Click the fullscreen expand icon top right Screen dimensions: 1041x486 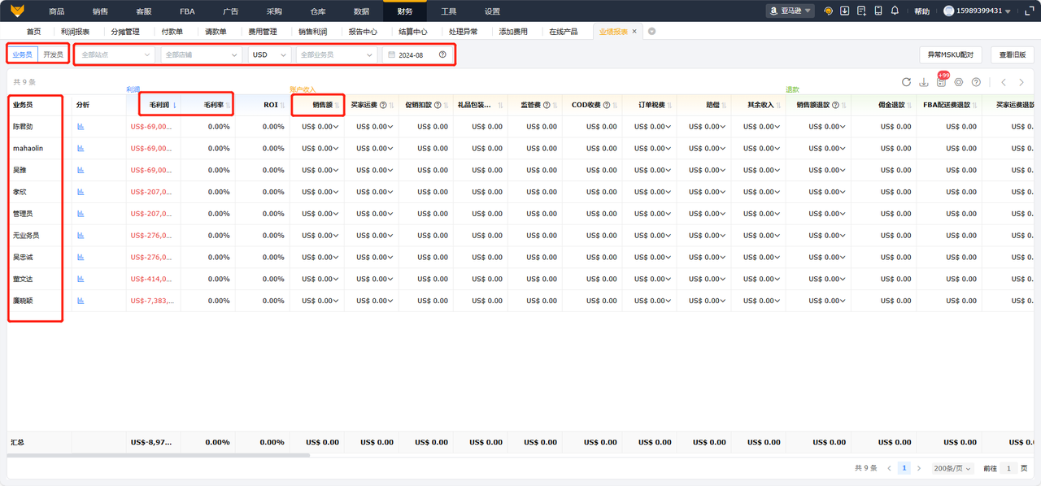click(862, 11)
